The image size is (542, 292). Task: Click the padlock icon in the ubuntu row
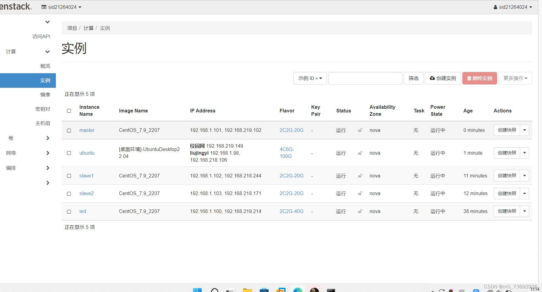(x=360, y=153)
